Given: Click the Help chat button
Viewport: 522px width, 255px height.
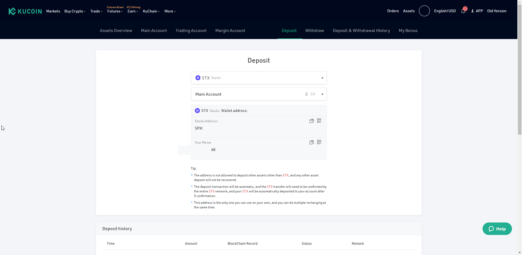Looking at the screenshot, I should (497, 229).
